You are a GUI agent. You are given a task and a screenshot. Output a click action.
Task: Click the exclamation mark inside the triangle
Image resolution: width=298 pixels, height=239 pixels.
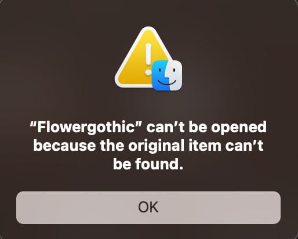[x=148, y=59]
